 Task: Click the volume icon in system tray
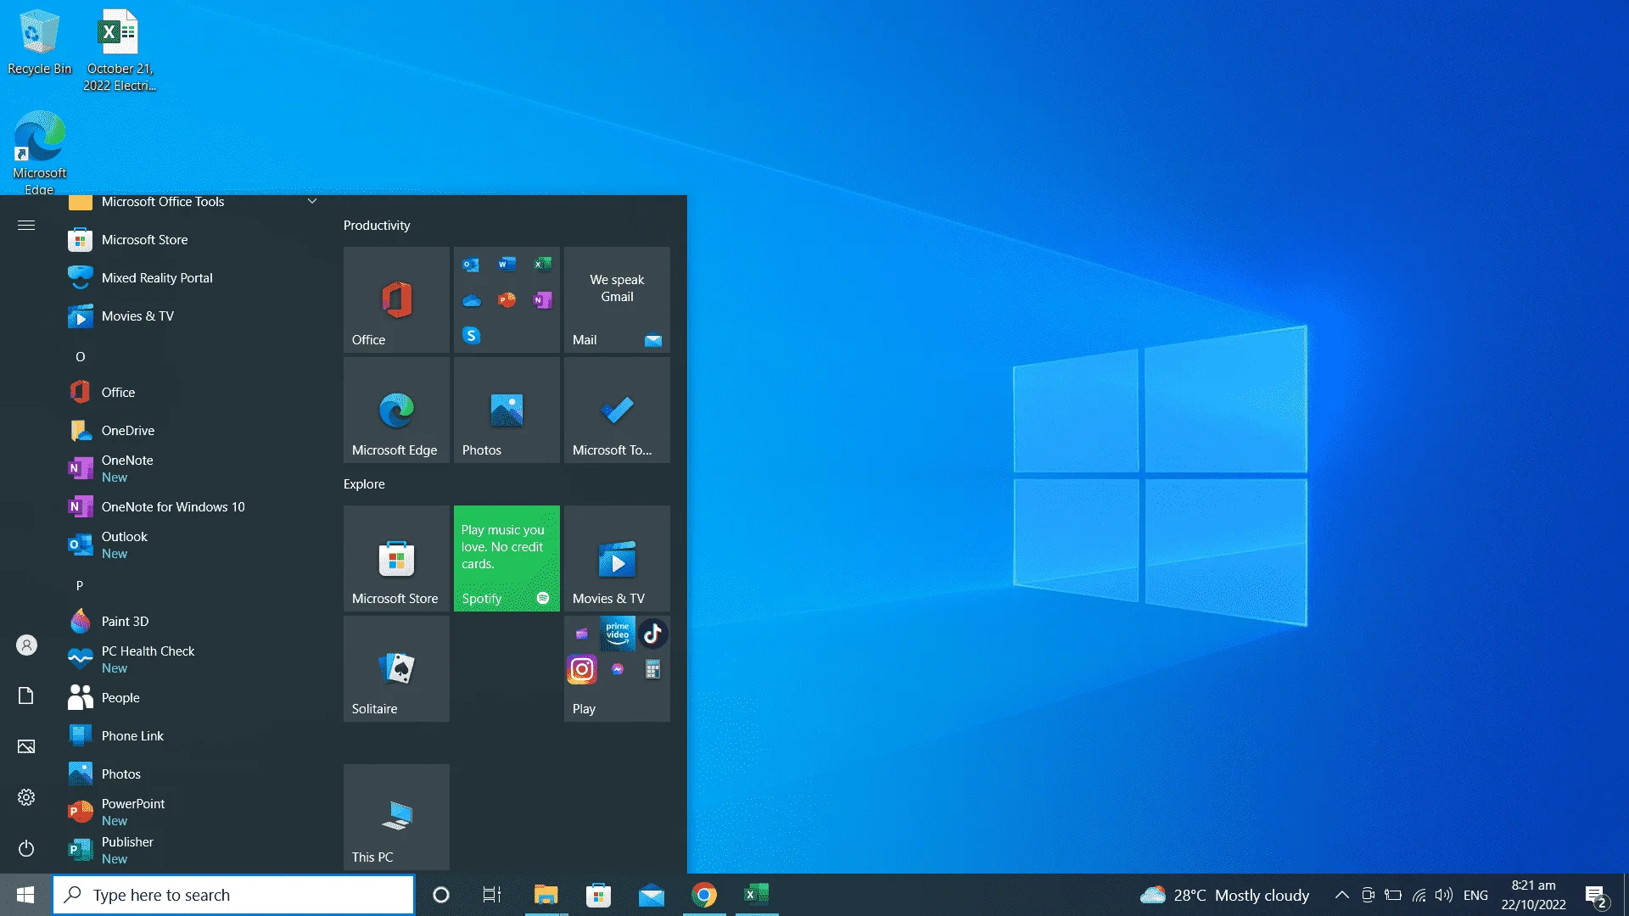click(x=1443, y=895)
